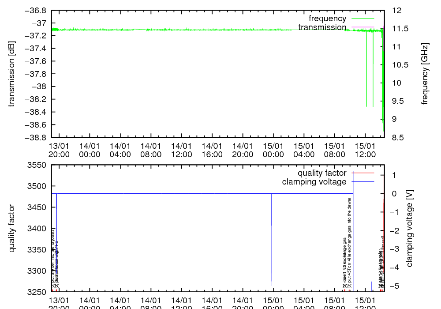Viewport: 441px width, 309px height.
Task: Click the red quality factor legend line
Action: [362, 173]
